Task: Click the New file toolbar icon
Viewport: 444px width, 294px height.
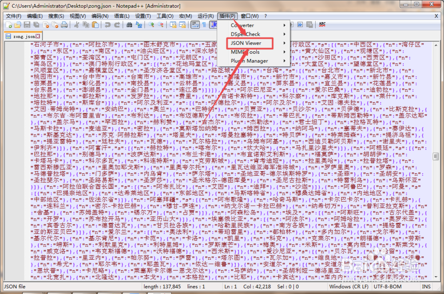Action: point(8,25)
